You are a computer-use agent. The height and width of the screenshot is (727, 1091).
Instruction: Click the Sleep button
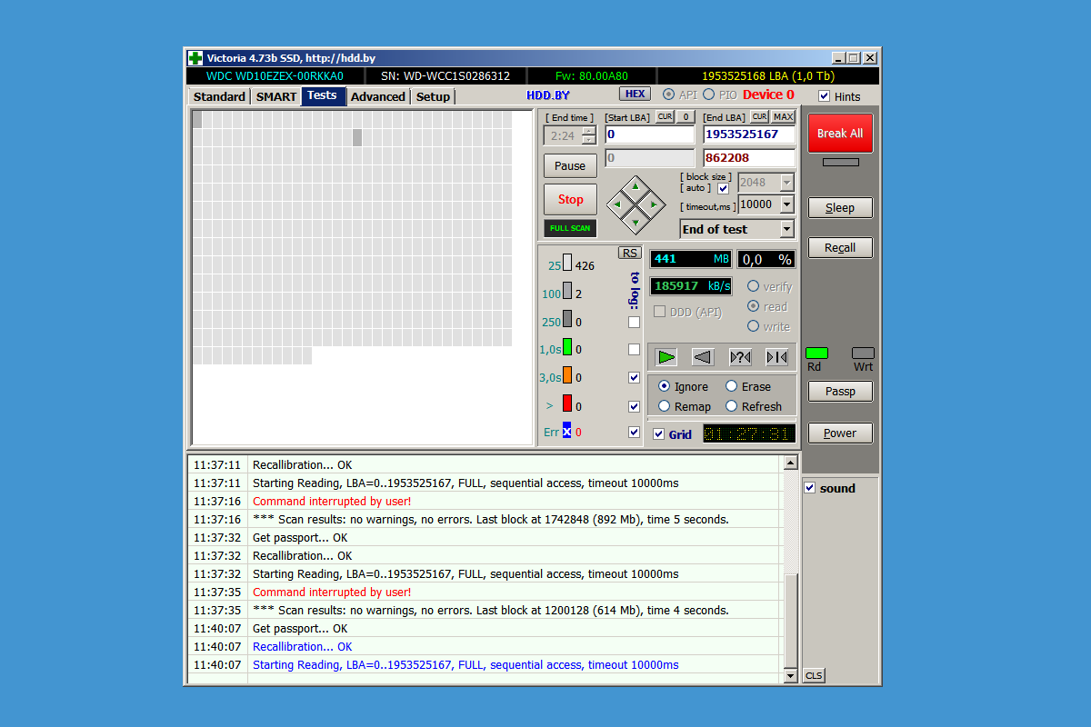(x=840, y=207)
